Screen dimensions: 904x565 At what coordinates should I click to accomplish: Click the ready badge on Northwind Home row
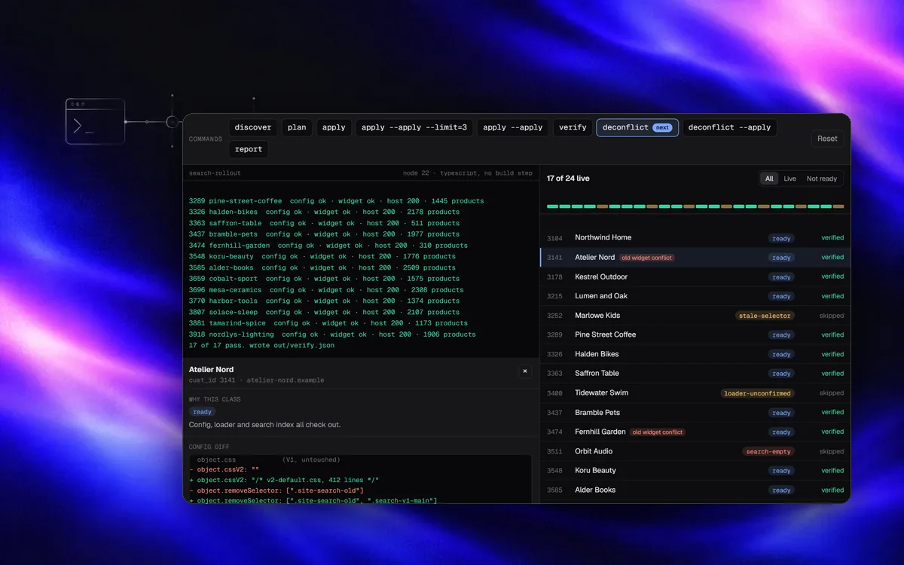[x=781, y=238]
